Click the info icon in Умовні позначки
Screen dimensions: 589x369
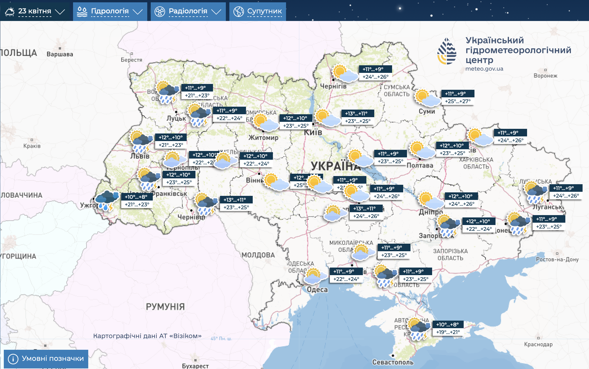13,359
